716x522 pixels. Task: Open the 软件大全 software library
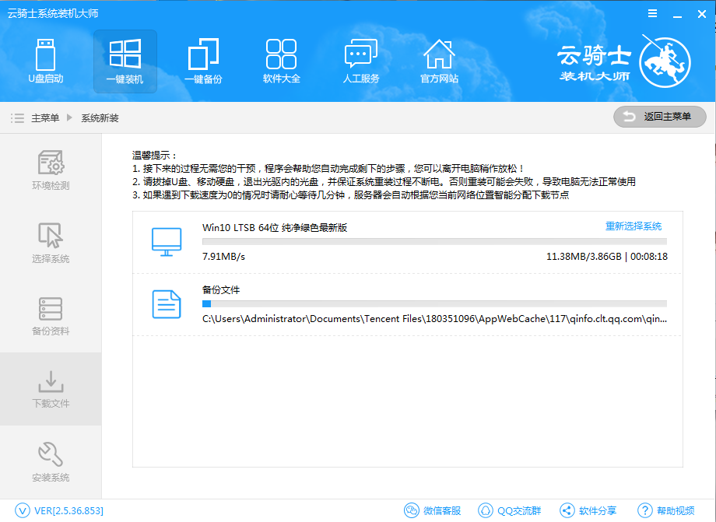(x=281, y=61)
